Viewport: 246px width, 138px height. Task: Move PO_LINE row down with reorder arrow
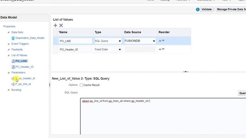point(163,41)
